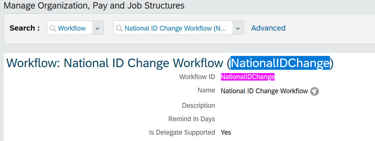Expand the National ID Change Workflow dropdown arrow
The width and height of the screenshot is (375, 141).
(238, 28)
